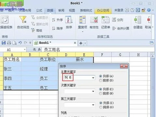Click the blue D icon near login
This screenshot has width=156, height=117.
(138, 10)
